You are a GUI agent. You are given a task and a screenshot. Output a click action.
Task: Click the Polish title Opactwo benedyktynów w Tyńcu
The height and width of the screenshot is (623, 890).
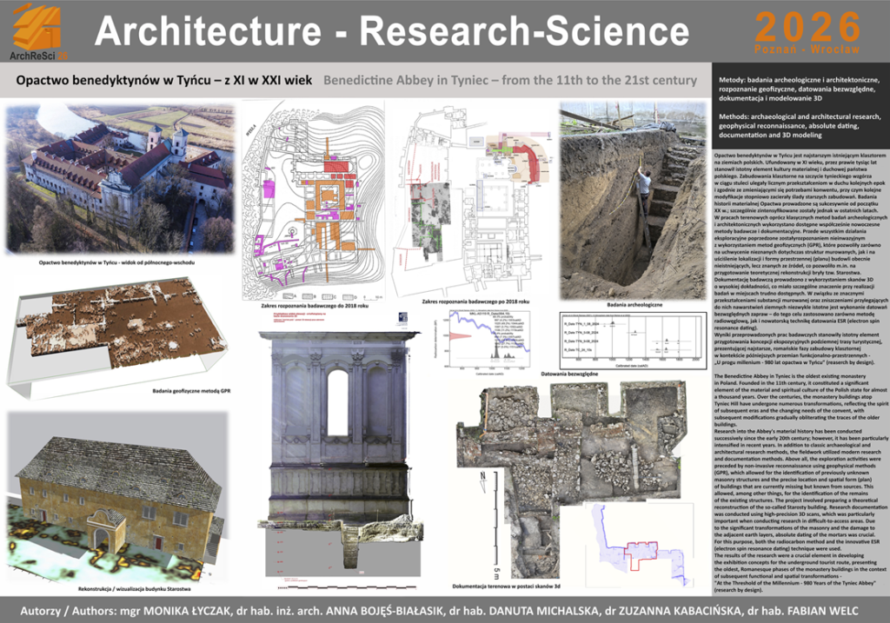pyautogui.click(x=163, y=81)
